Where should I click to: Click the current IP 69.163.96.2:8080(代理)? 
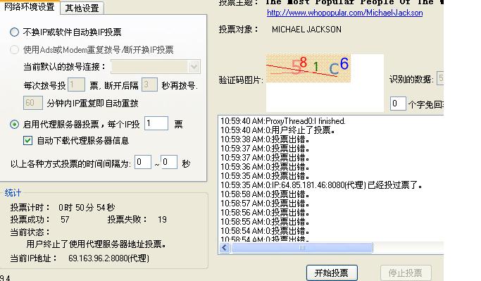[x=108, y=258]
